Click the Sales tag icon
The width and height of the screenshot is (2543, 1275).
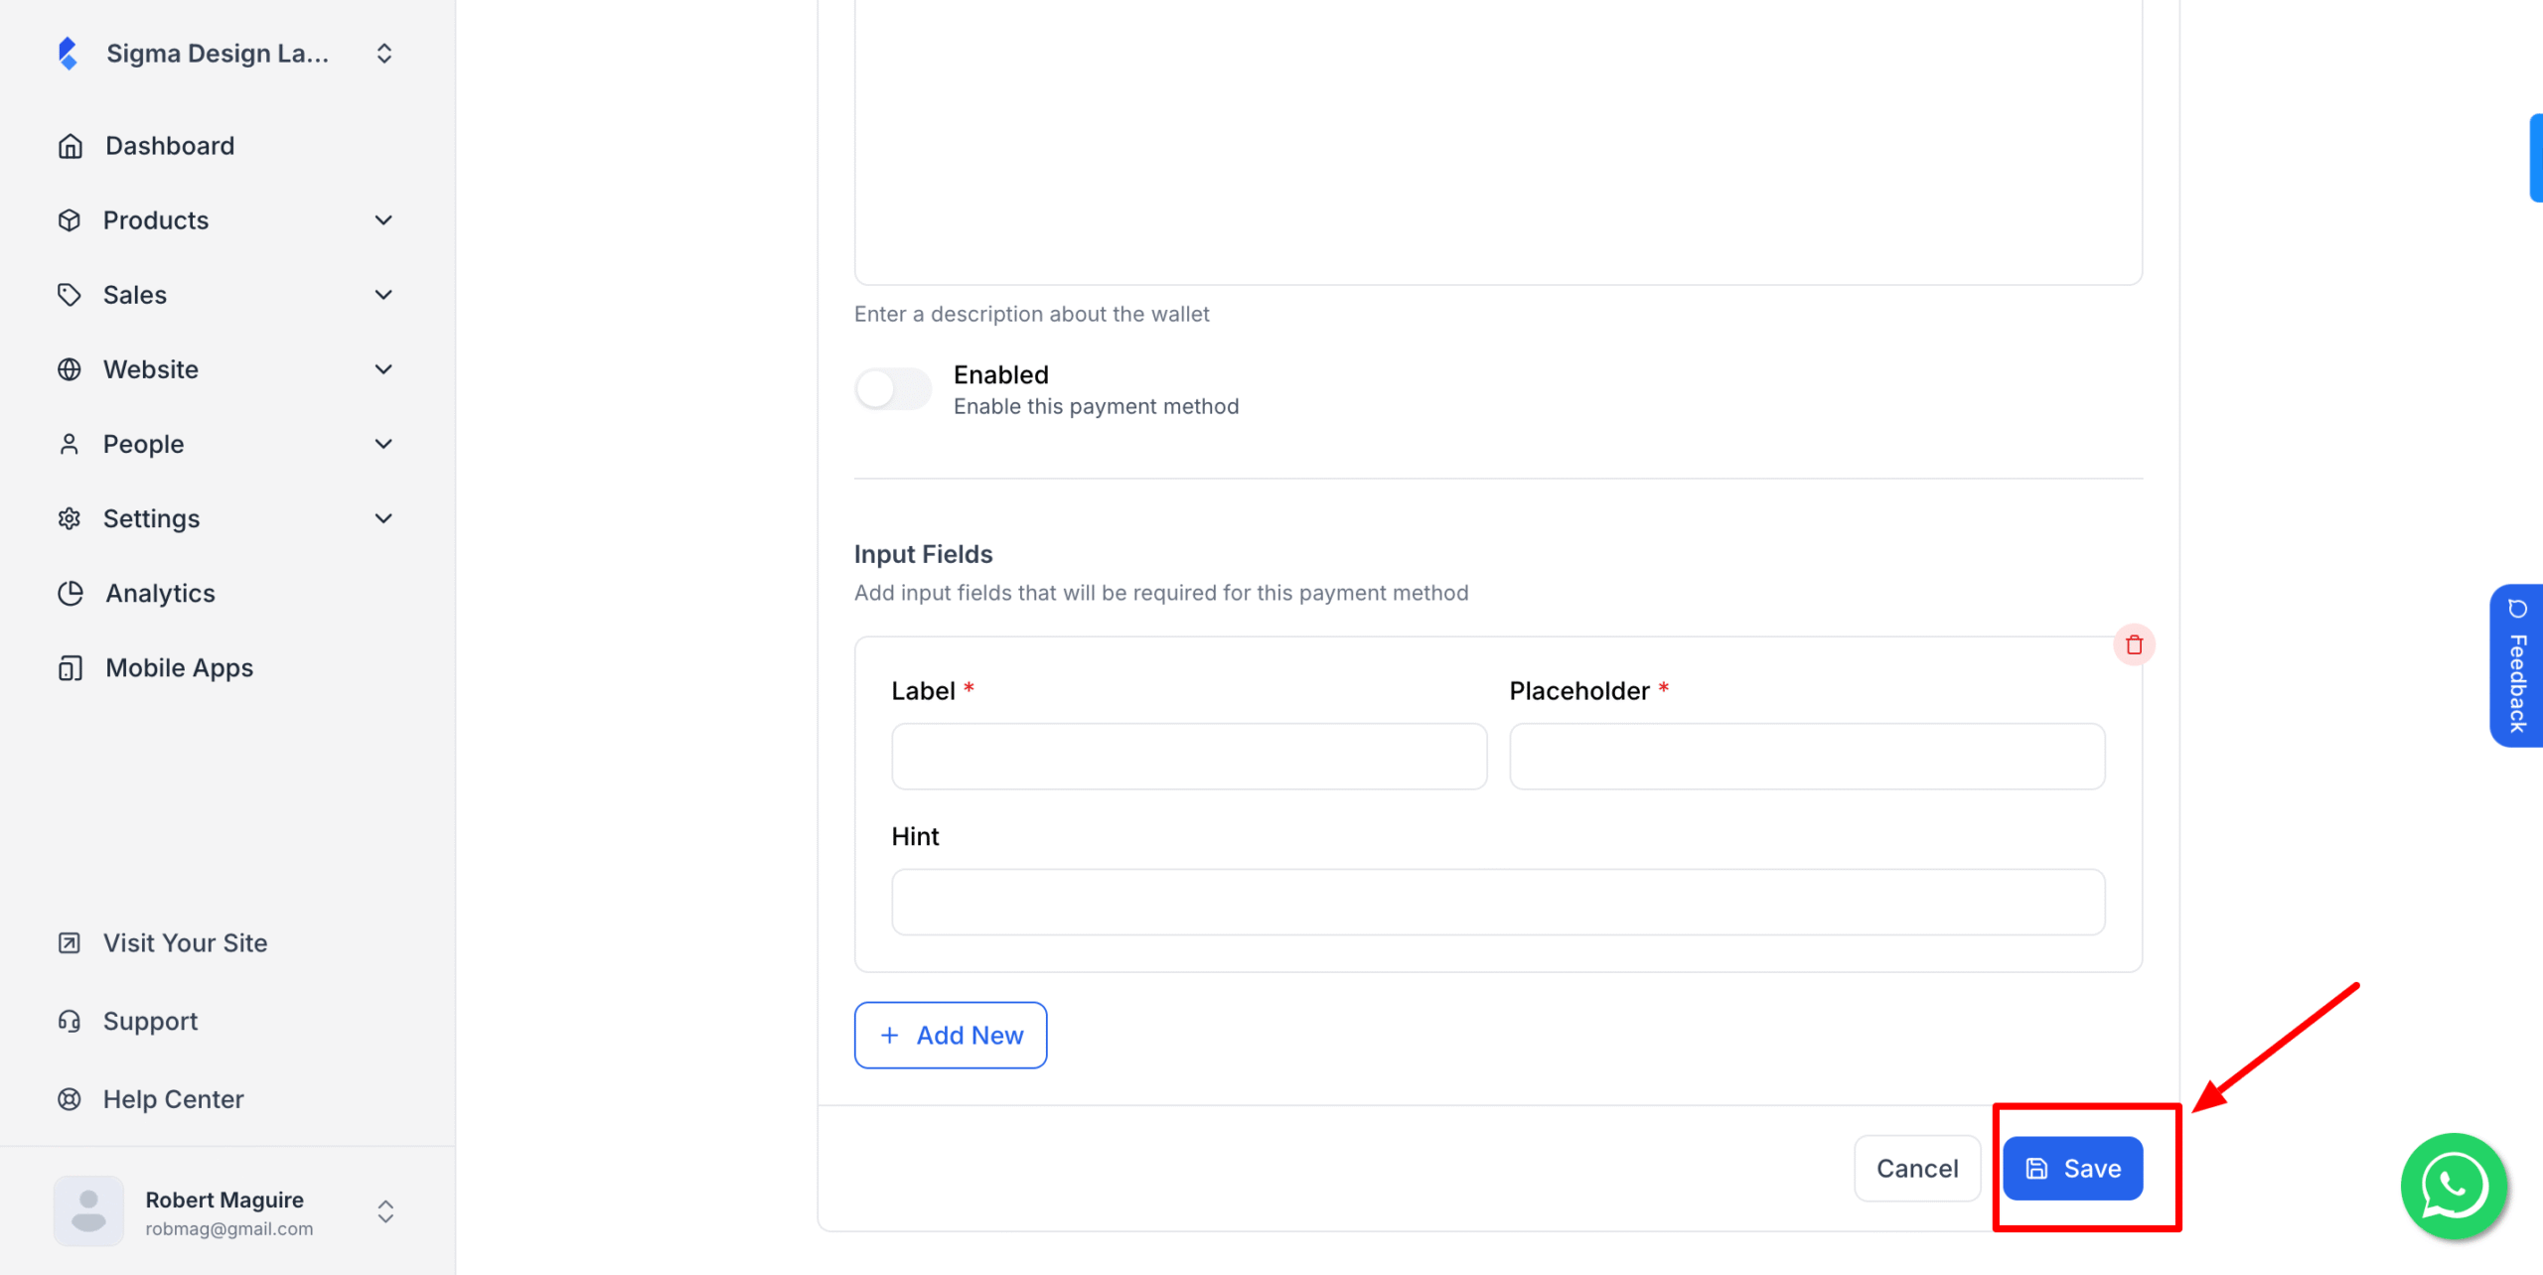click(70, 294)
